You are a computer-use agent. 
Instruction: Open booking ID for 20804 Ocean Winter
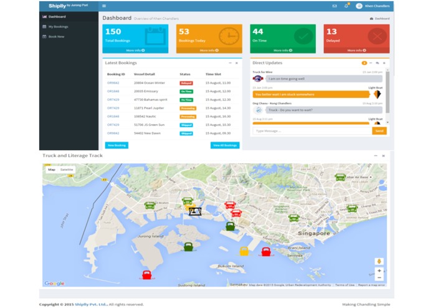click(113, 83)
